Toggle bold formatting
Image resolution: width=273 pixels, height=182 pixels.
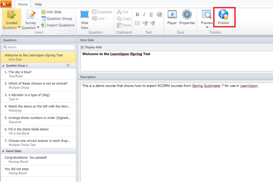click(x=137, y=14)
